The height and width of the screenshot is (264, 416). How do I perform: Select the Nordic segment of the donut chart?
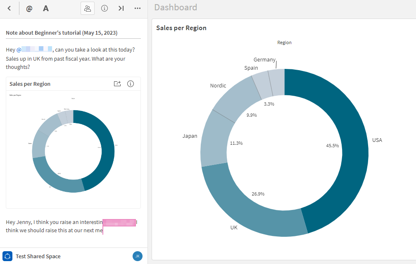(x=237, y=99)
